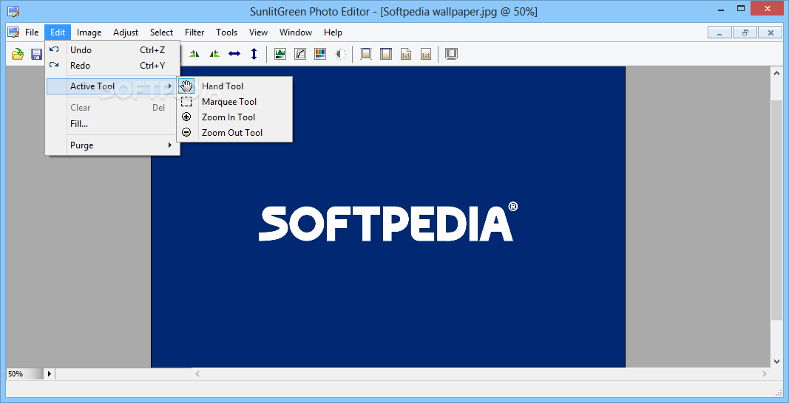789x403 pixels.
Task: Click the grayed-out contrast circle icon
Action: [x=340, y=54]
